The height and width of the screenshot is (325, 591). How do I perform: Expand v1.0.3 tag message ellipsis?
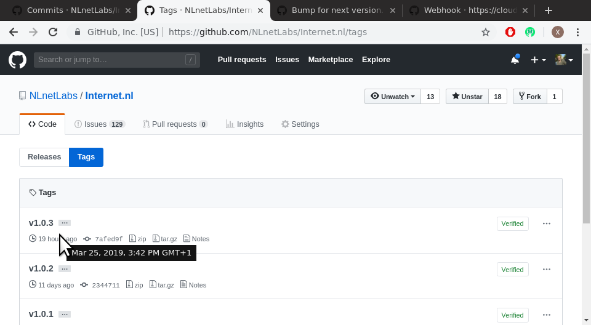(65, 223)
